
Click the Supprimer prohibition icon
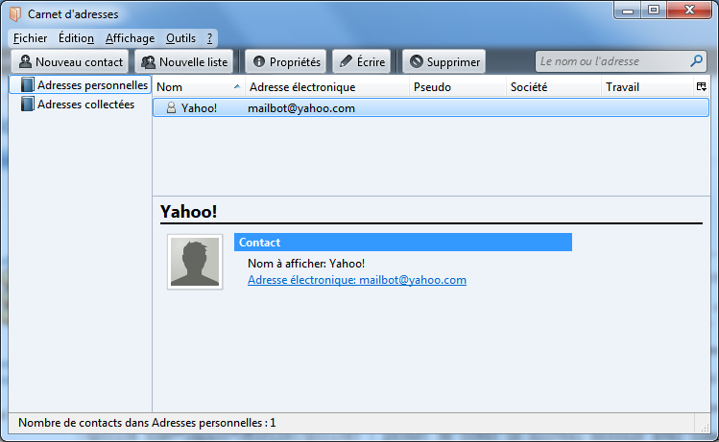coord(417,61)
